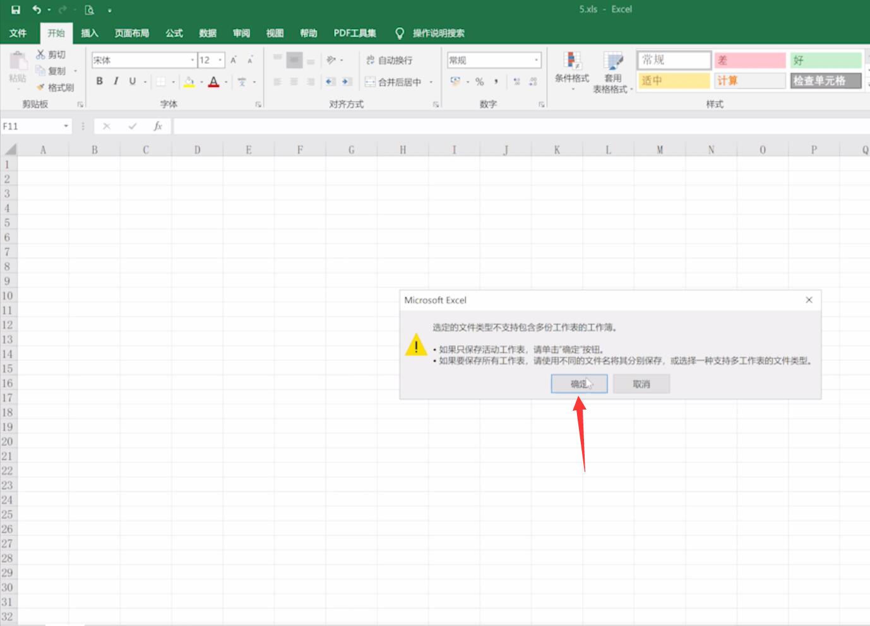
Task: Open the font size 12 dropdown
Action: 220,60
